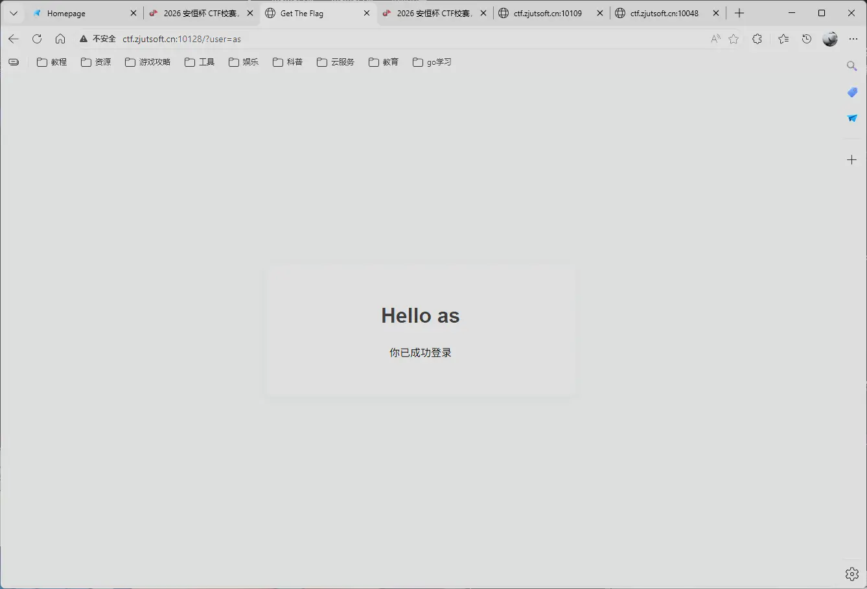Open the browser ellipsis menu
867x589 pixels.
[853, 39]
